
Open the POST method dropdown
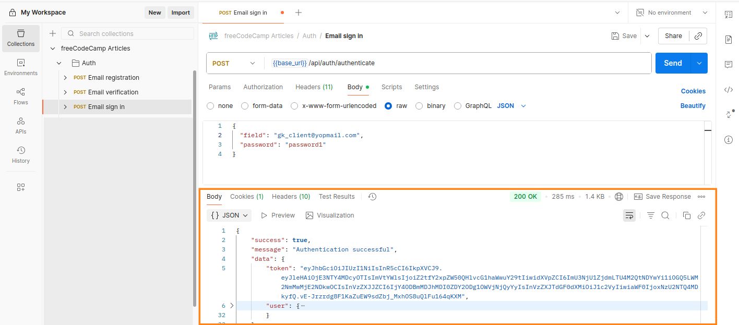(x=234, y=63)
